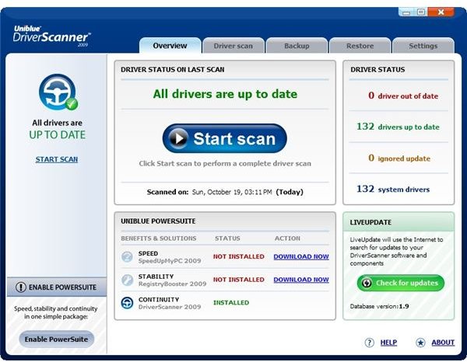Minimize the DriverScanner window

point(406,12)
